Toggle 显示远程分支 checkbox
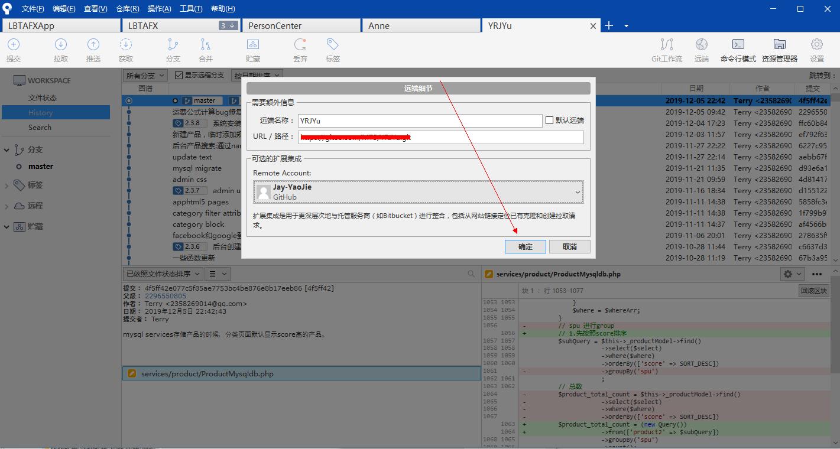Viewport: 840px width, 449px height. (x=179, y=75)
